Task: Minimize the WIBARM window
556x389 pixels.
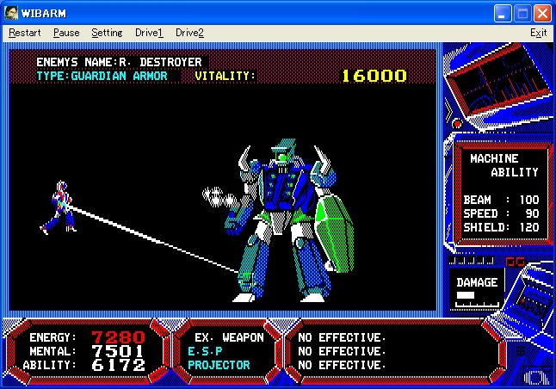Action: [x=503, y=14]
